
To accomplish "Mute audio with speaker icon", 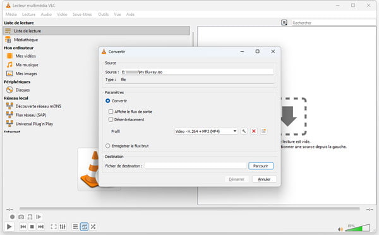I will (340, 229).
